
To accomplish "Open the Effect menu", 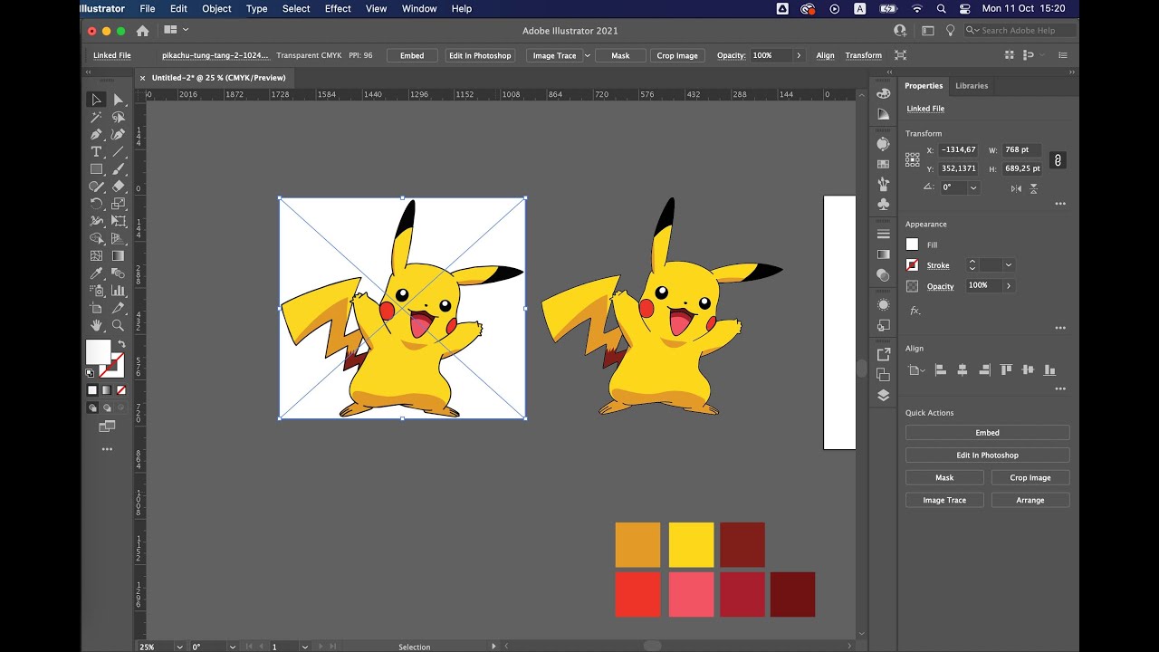I will tap(337, 8).
